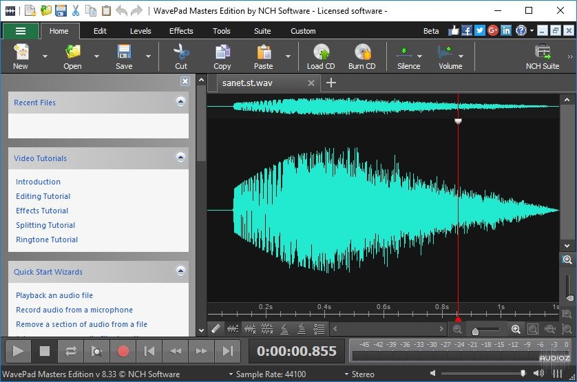Click the Load CD toolbar icon
Viewport: 577px width, 382px height.
(x=320, y=53)
